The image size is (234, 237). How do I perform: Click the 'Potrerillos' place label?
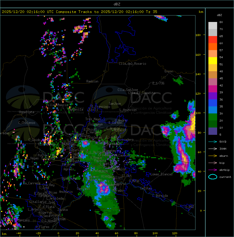[x=47, y=155]
